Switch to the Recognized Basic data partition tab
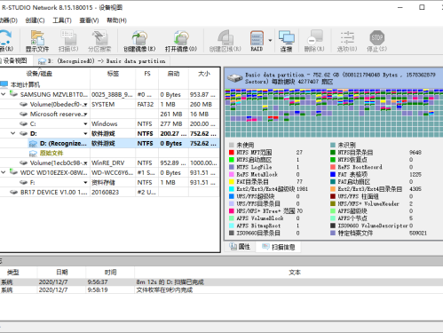 (x=101, y=61)
